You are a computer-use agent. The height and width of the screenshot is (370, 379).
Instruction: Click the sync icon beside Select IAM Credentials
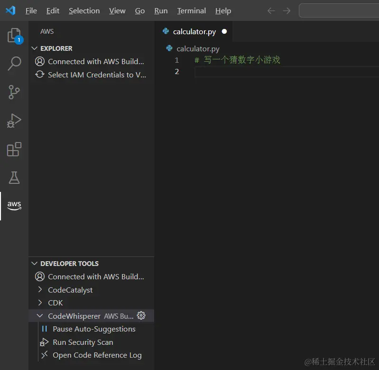point(40,75)
